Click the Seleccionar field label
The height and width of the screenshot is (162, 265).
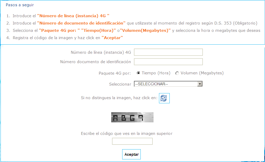coord(120,84)
